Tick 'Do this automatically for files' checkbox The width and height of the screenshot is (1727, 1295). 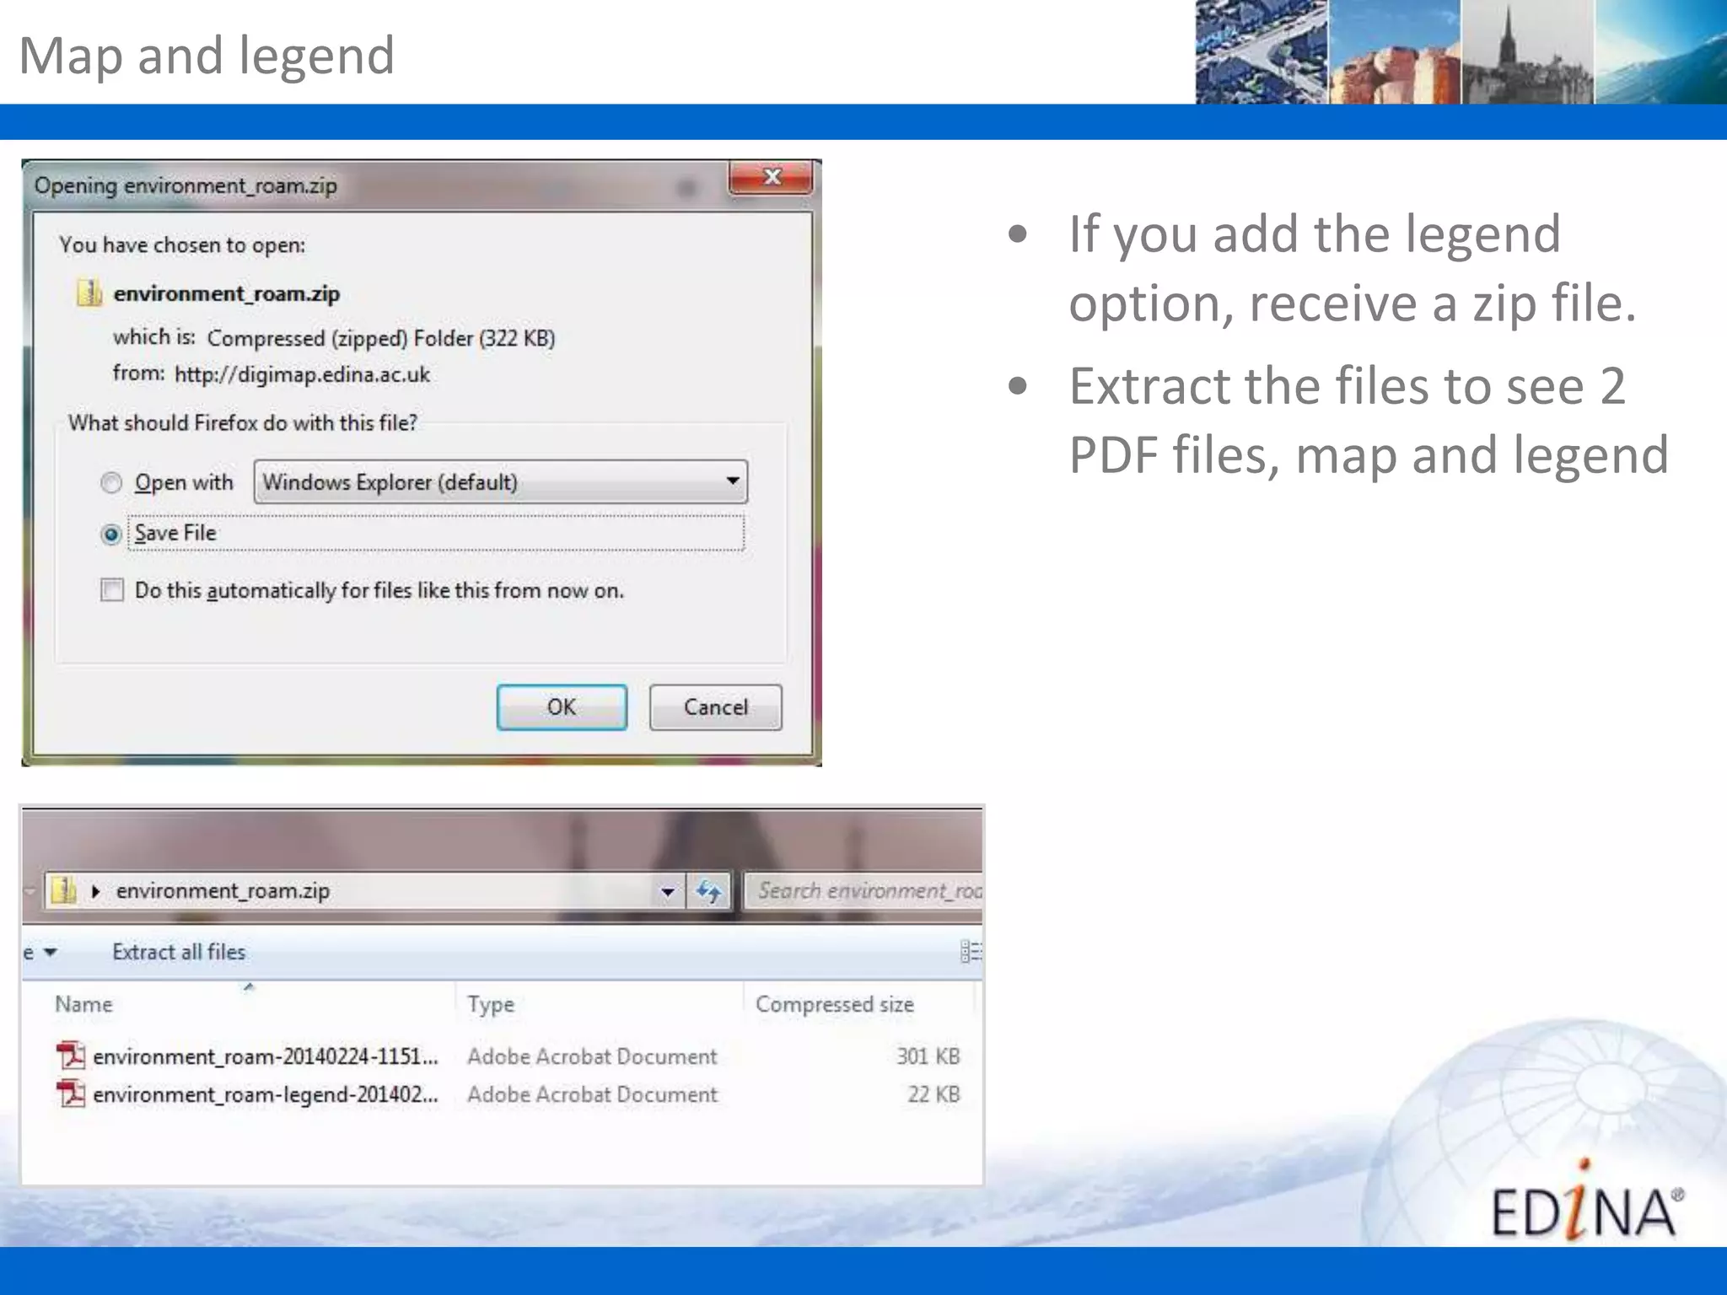tap(112, 589)
